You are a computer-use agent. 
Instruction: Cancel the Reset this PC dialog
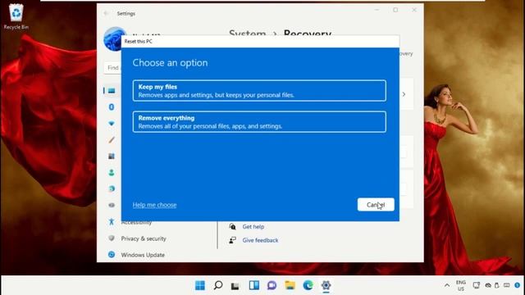point(376,205)
